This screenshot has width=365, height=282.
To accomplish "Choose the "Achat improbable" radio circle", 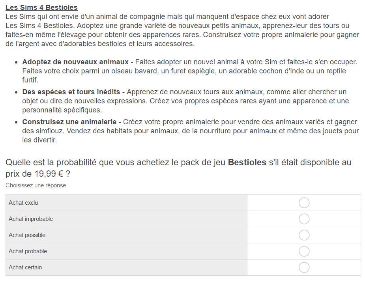I will point(304,219).
